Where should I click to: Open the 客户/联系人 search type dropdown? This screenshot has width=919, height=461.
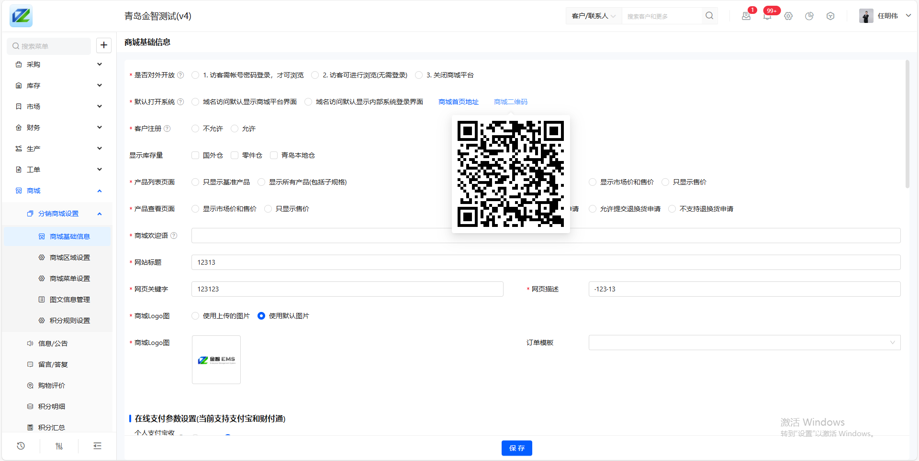594,16
